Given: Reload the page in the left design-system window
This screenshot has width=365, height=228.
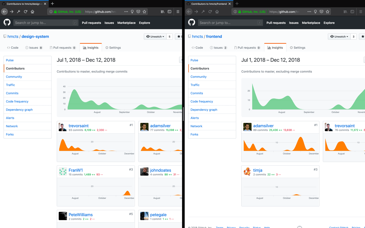Looking at the screenshot, I should coord(26,12).
